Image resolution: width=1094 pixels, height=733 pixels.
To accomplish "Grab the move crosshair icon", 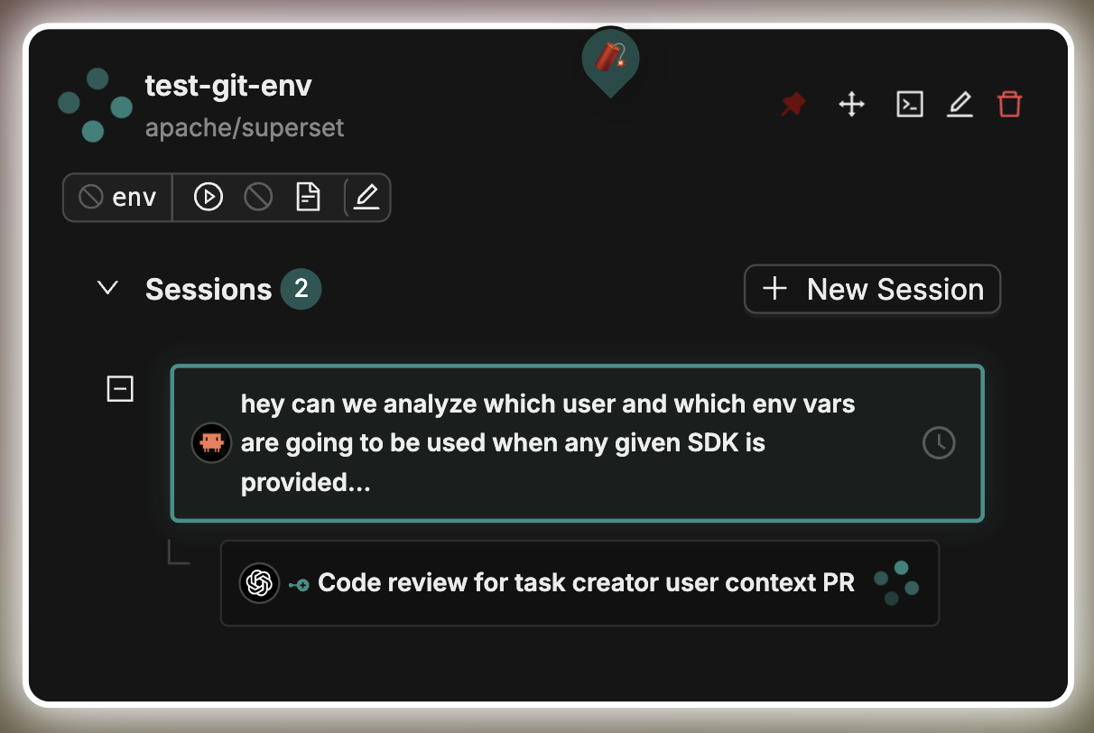I will pos(851,104).
